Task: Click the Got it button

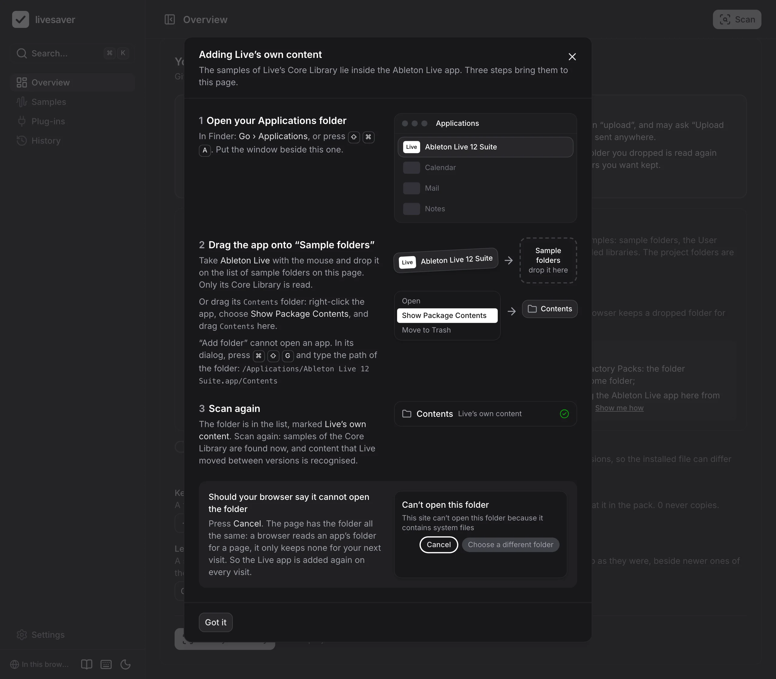Action: (x=216, y=622)
